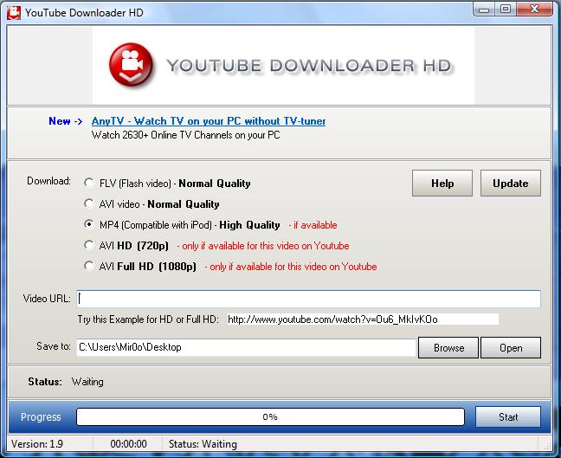Click Start to begin the download

pos(508,416)
